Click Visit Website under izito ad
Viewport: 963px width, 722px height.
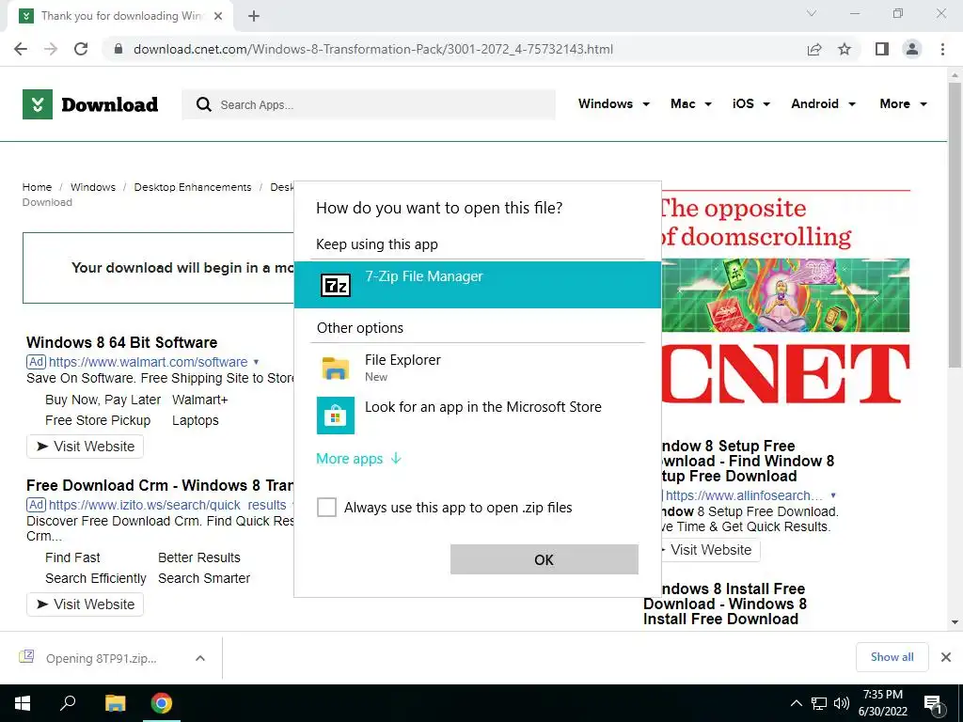click(x=85, y=604)
